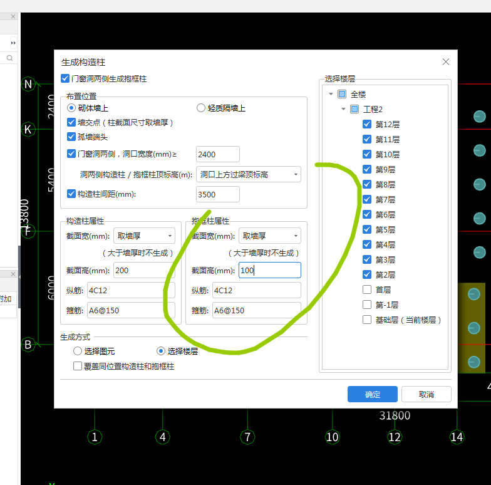Uncheck 第7层 floor
Image resolution: width=491 pixels, height=485 pixels.
tap(367, 199)
